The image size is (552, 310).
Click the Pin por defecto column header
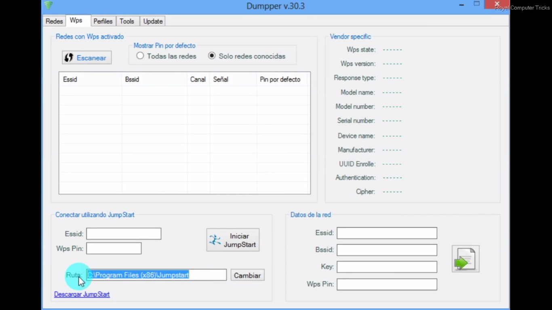coord(280,79)
